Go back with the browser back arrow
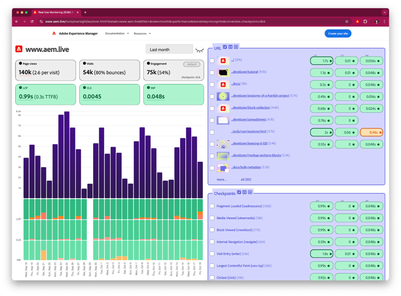 pyautogui.click(x=17, y=22)
